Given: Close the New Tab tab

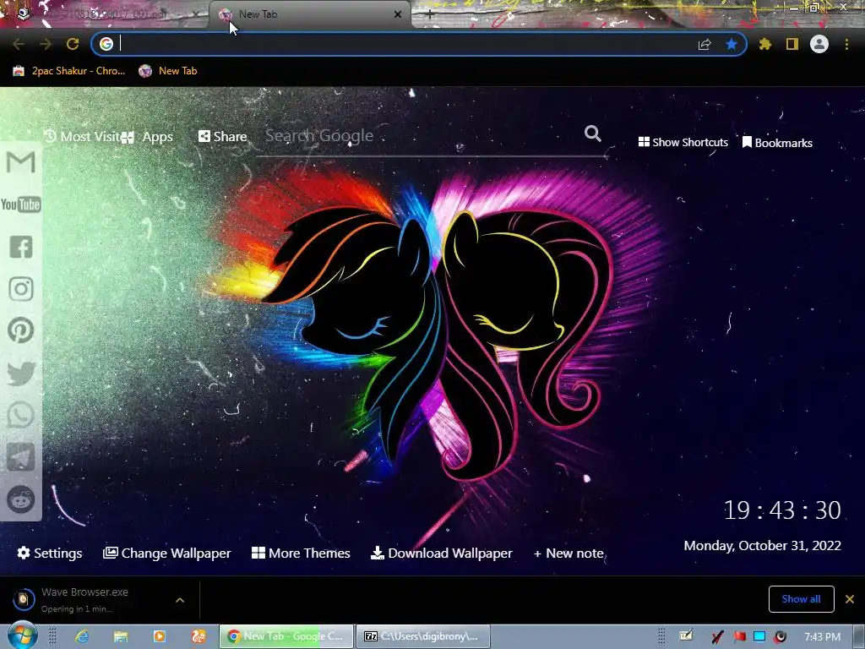Looking at the screenshot, I should (x=398, y=14).
